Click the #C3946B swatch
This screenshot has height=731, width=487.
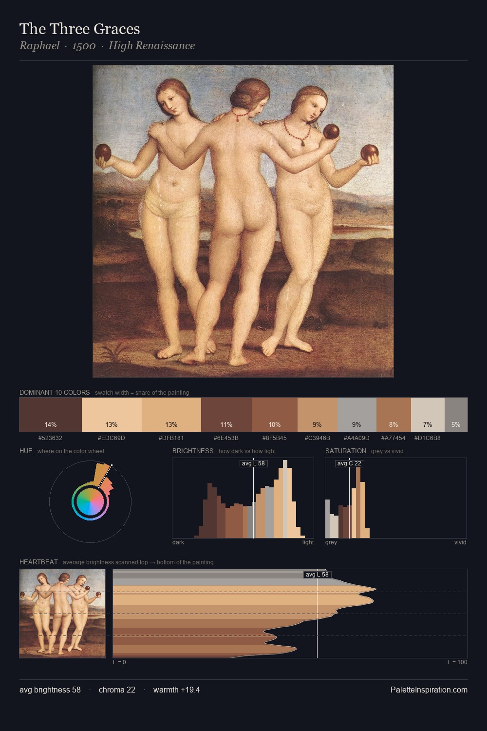tap(318, 415)
